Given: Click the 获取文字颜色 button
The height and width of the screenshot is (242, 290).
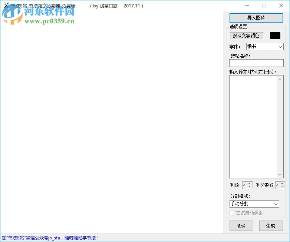Looking at the screenshot, I should pos(246,36).
